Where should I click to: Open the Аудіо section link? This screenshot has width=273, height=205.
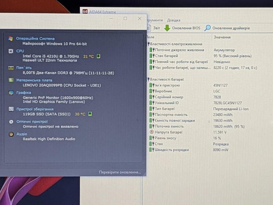(22, 134)
